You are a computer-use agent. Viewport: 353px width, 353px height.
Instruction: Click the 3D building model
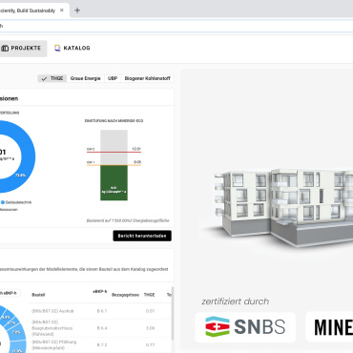pos(283,207)
